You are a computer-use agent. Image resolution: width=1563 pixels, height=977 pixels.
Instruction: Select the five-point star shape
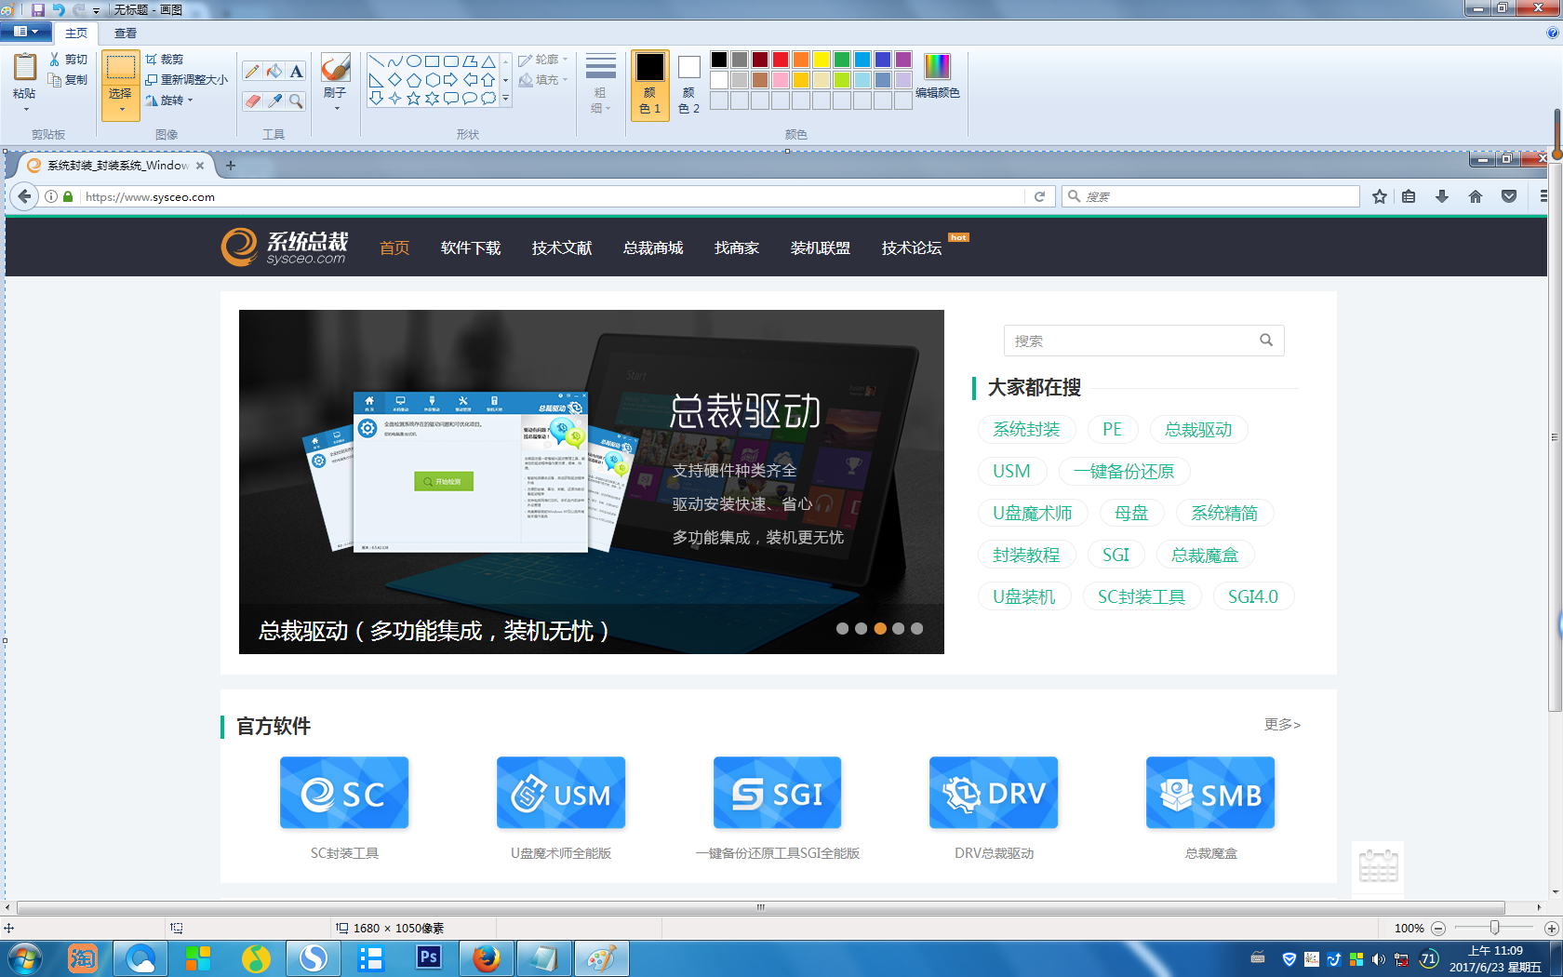point(414,98)
